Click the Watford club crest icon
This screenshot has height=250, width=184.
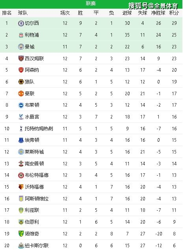[x=21, y=187]
